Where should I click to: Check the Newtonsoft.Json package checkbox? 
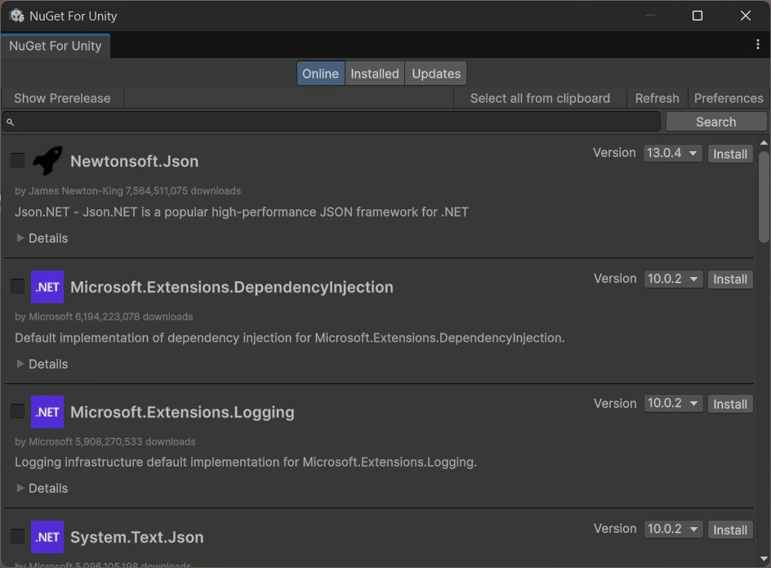click(x=17, y=160)
